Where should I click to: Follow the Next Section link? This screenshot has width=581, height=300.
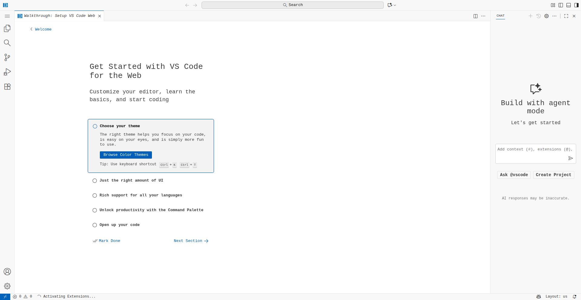191,241
